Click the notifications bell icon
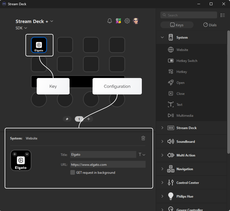 pyautogui.click(x=110, y=21)
